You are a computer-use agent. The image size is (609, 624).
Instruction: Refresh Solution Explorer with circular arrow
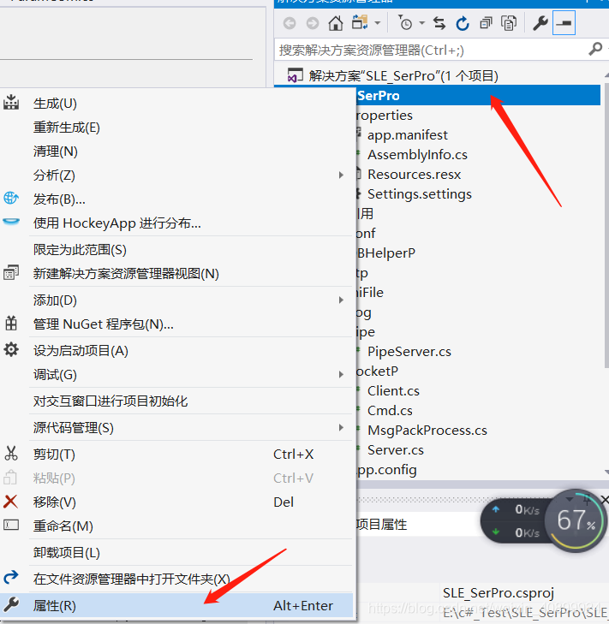(463, 23)
